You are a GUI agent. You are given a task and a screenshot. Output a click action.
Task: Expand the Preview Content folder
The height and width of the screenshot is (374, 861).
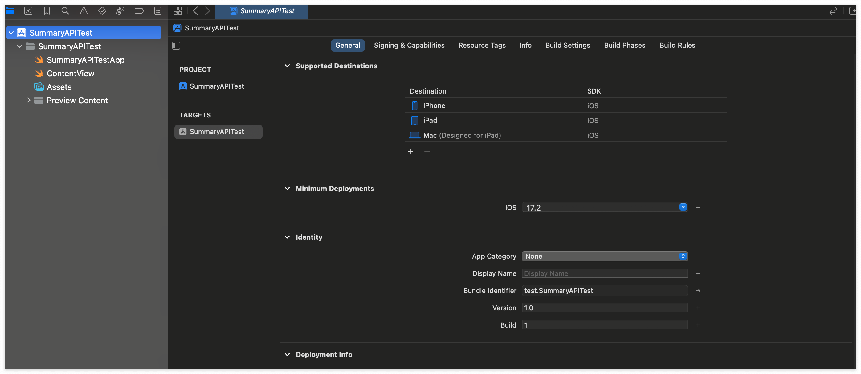[x=29, y=101]
